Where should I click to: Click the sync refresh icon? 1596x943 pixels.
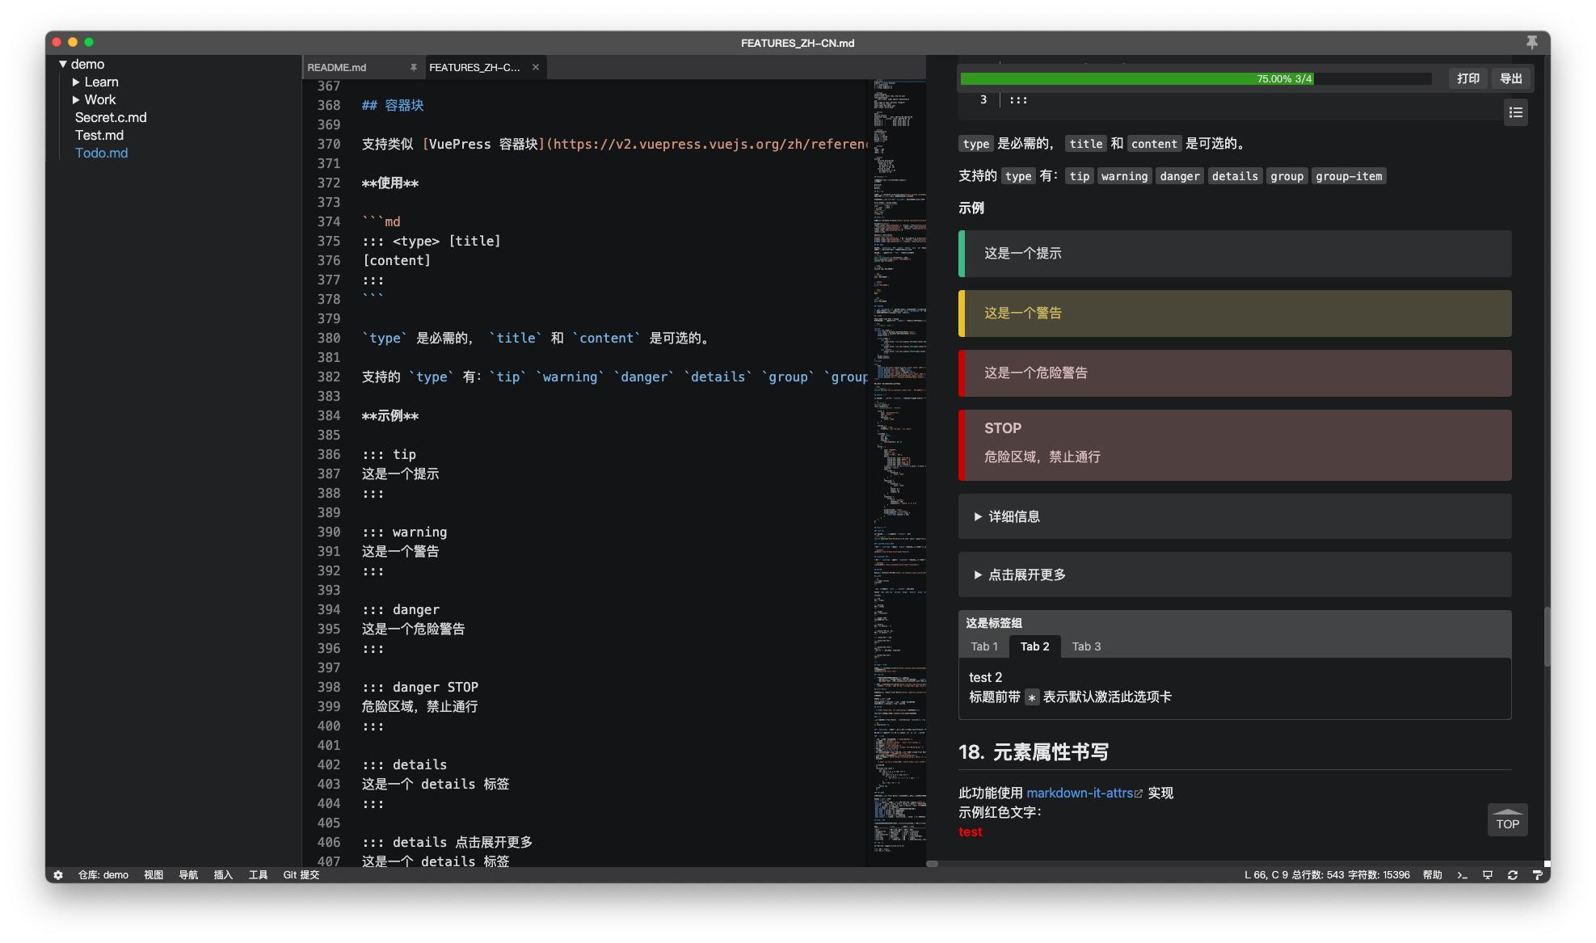click(x=1512, y=874)
